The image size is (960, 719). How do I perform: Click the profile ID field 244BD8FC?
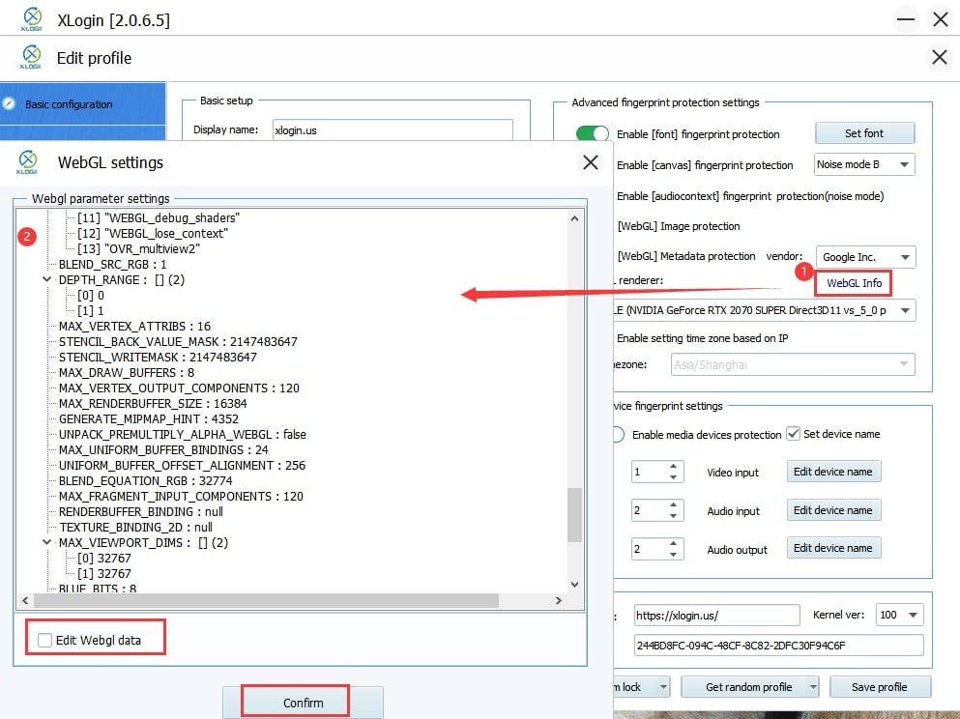[x=778, y=645]
